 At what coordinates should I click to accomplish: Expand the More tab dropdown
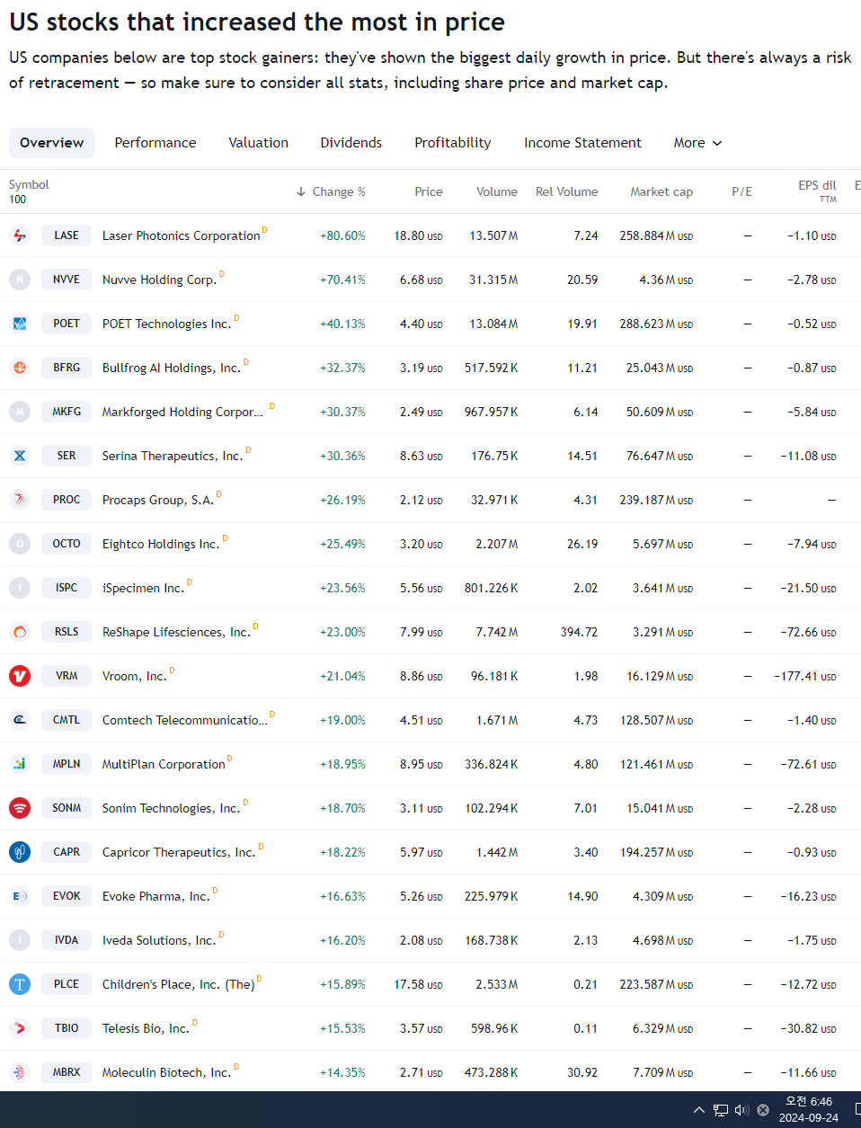pyautogui.click(x=697, y=143)
